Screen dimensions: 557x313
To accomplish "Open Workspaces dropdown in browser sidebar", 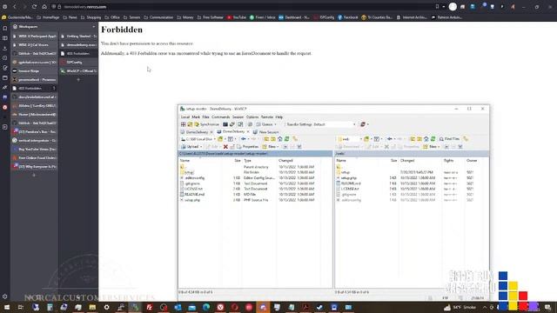I will [x=93, y=27].
